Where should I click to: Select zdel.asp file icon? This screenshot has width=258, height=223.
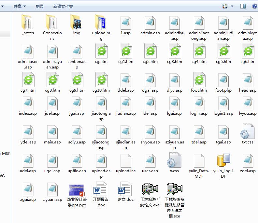pos(248,161)
